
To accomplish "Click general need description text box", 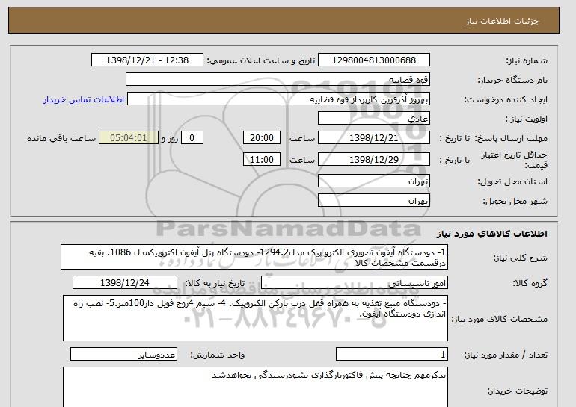I will click(x=254, y=258).
